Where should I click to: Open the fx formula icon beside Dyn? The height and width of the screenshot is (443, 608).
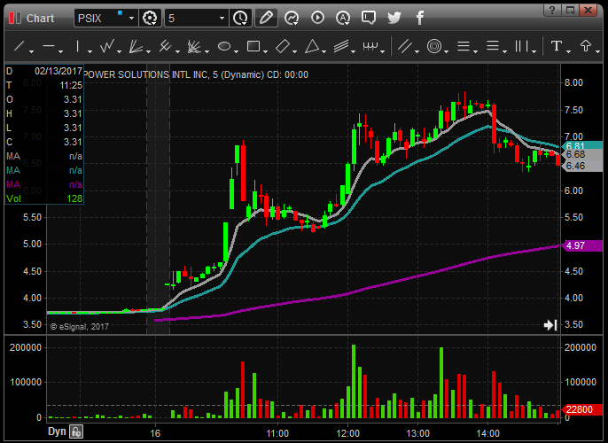tap(76, 431)
